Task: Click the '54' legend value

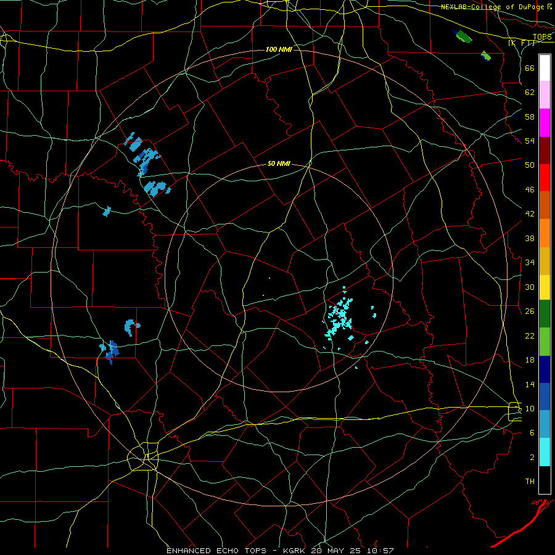Action: (x=530, y=141)
